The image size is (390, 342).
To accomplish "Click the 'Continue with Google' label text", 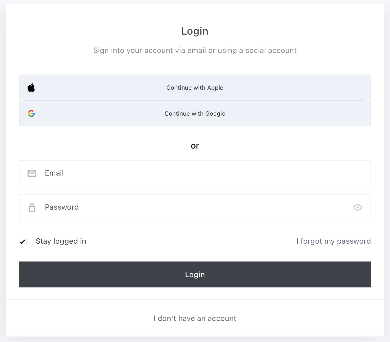I will (x=195, y=114).
